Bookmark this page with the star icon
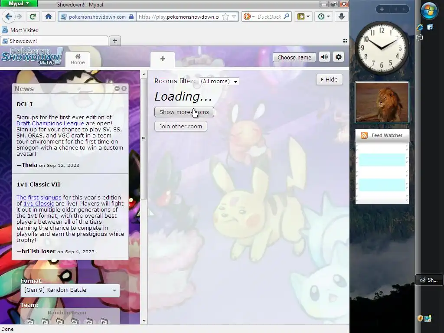Viewport: 444px width, 333px height. pos(225,17)
